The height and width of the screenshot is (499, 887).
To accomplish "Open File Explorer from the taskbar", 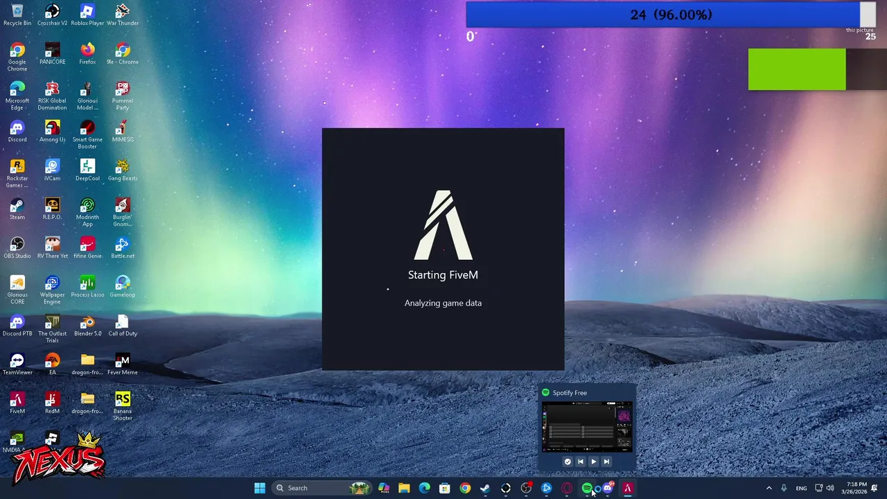I will (x=404, y=488).
